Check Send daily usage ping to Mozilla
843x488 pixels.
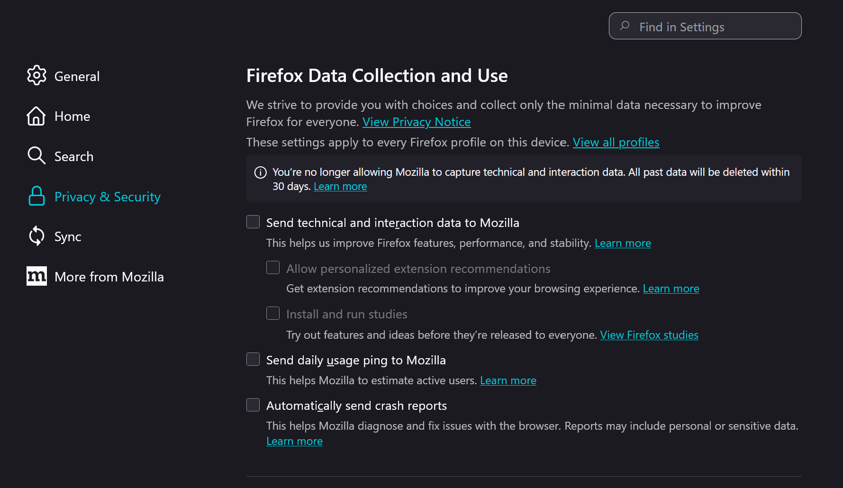click(253, 359)
